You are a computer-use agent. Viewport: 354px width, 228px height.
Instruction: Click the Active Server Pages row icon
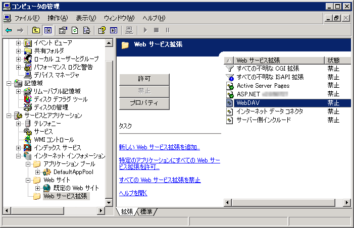tap(230, 86)
